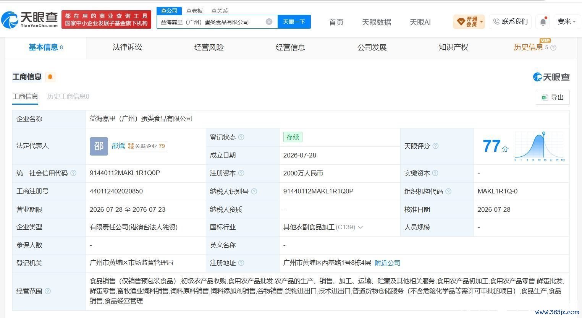The width and height of the screenshot is (582, 318).
Task: Click the company name in the 企业名称 row
Action: tap(141, 119)
